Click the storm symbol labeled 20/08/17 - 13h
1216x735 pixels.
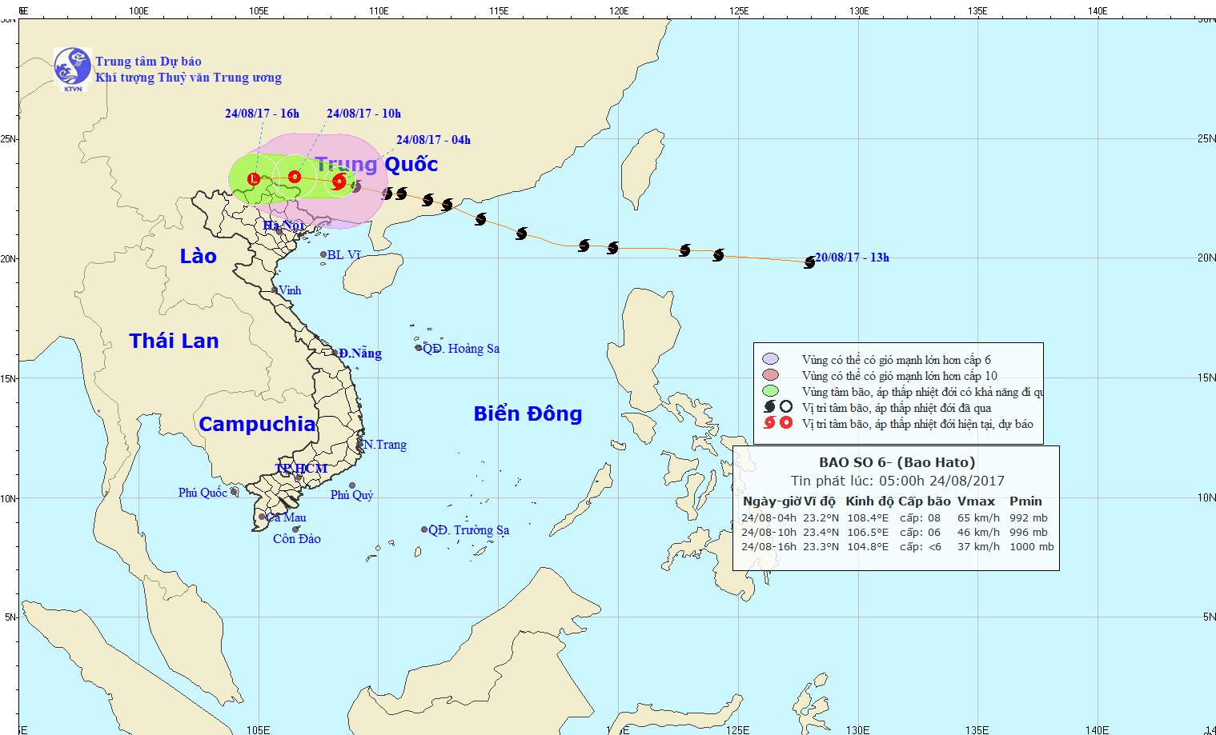point(809,262)
